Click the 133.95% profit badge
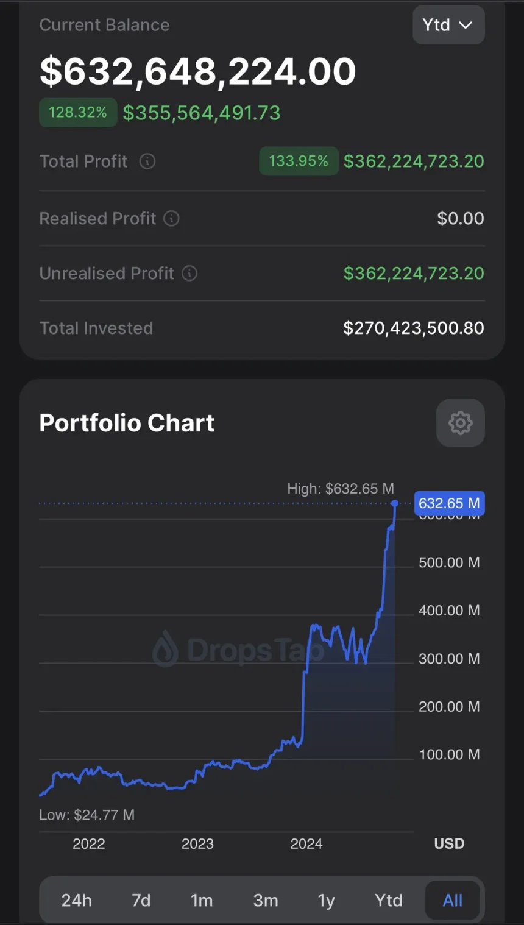Screen dimensions: 524x925 [x=299, y=161]
